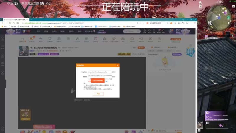Open browser downloads arrow icon
Viewport: 236px width, 133px height.
click(175, 23)
